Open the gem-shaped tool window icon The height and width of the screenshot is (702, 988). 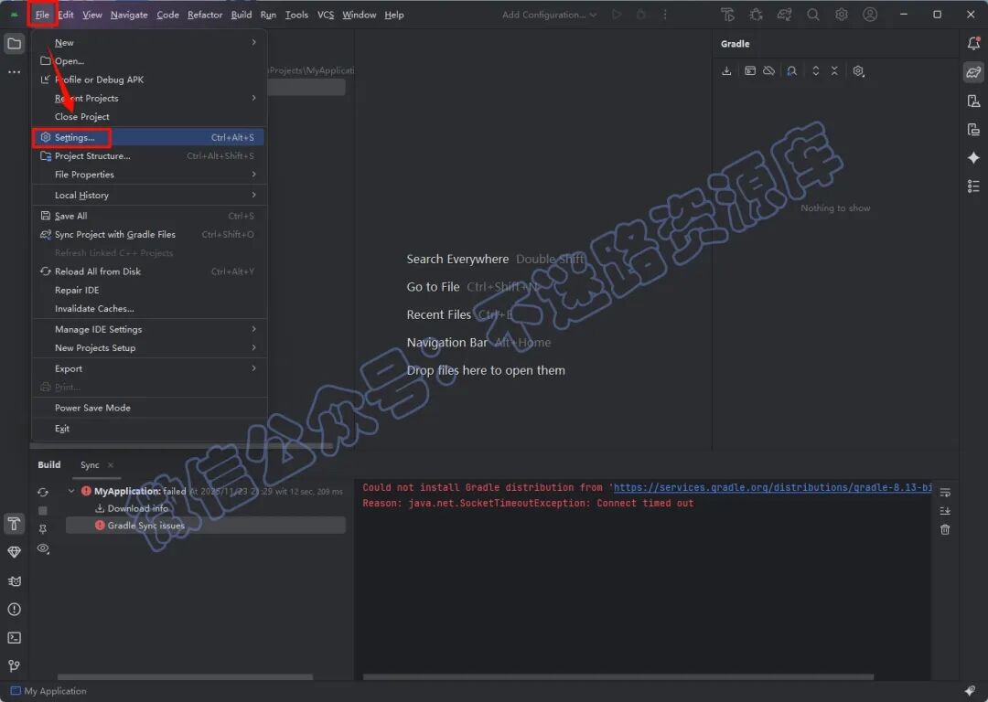click(x=14, y=552)
